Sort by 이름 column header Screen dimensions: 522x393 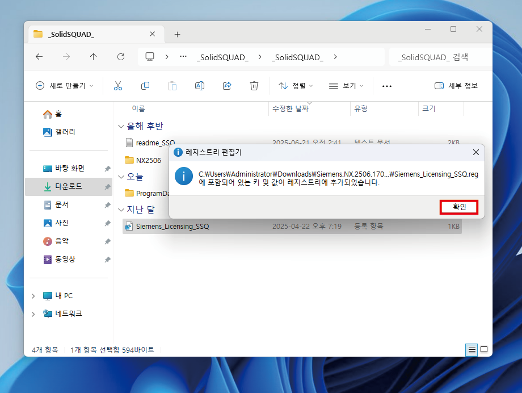click(x=138, y=108)
